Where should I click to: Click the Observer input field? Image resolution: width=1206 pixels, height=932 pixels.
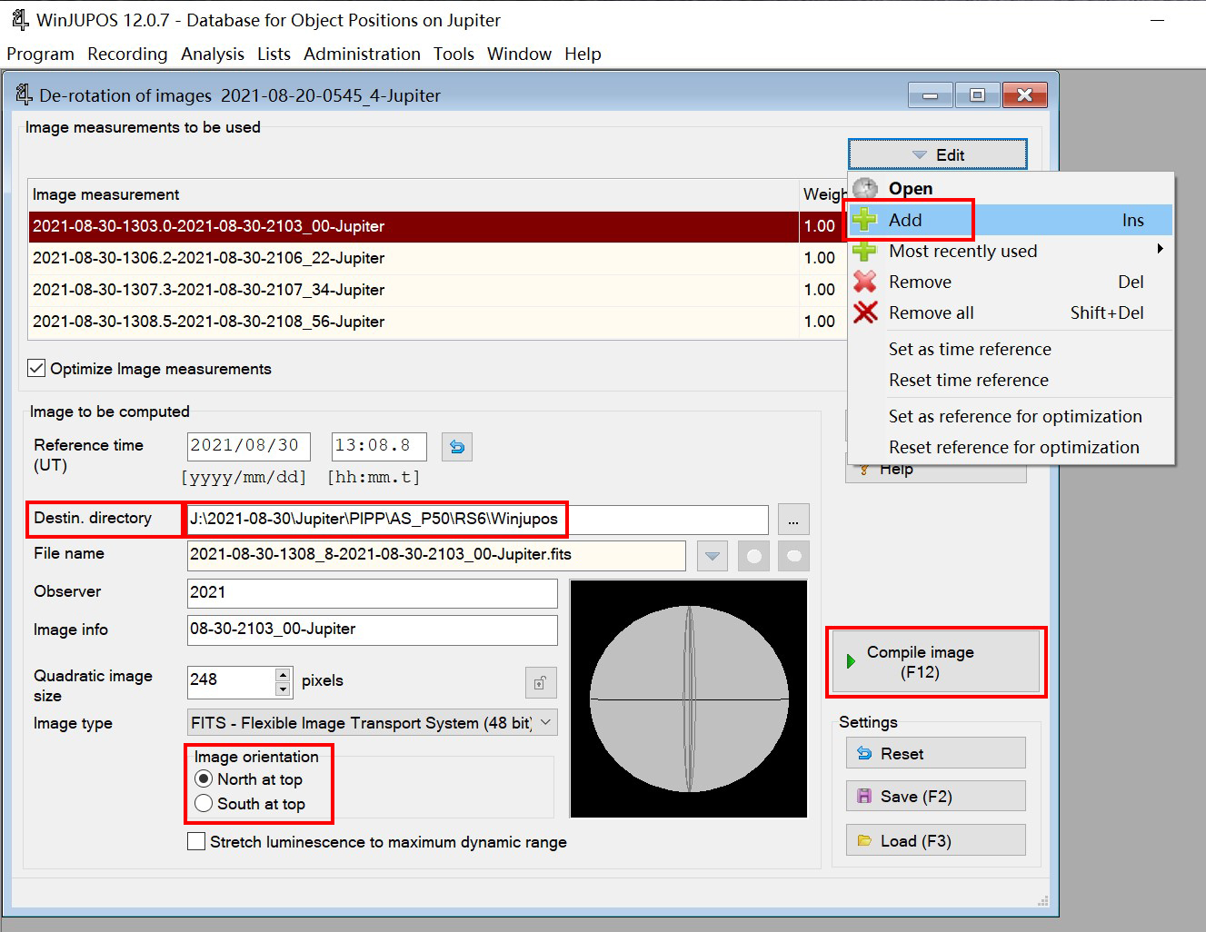[x=373, y=593]
